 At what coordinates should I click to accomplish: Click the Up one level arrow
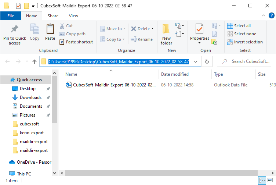tap(34, 61)
